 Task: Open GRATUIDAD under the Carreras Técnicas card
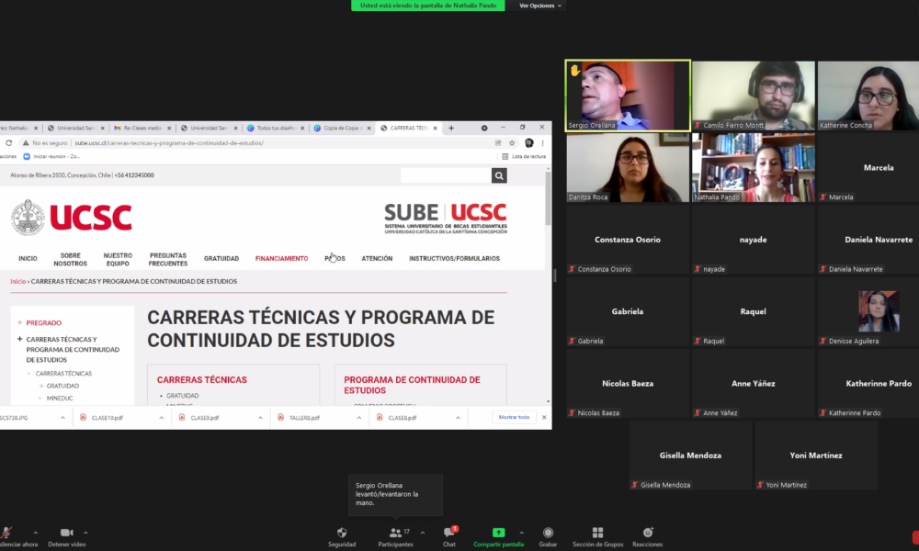[182, 396]
